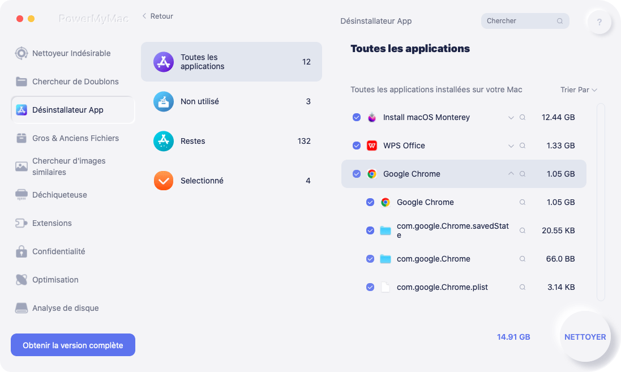Open Optimisation in the sidebar
Viewport: 621px width, 372px height.
(73, 280)
